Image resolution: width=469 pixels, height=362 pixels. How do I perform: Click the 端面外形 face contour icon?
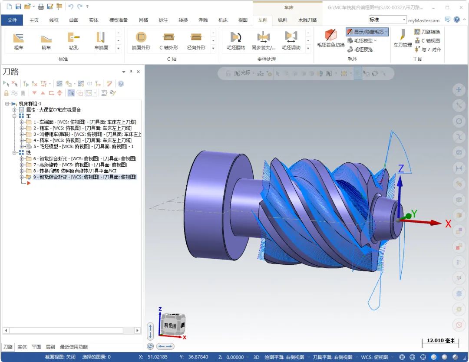coord(141,40)
